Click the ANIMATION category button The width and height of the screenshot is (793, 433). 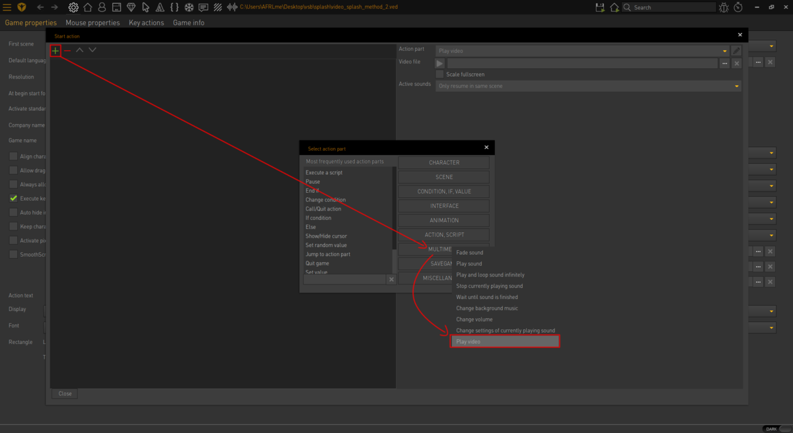pos(444,220)
